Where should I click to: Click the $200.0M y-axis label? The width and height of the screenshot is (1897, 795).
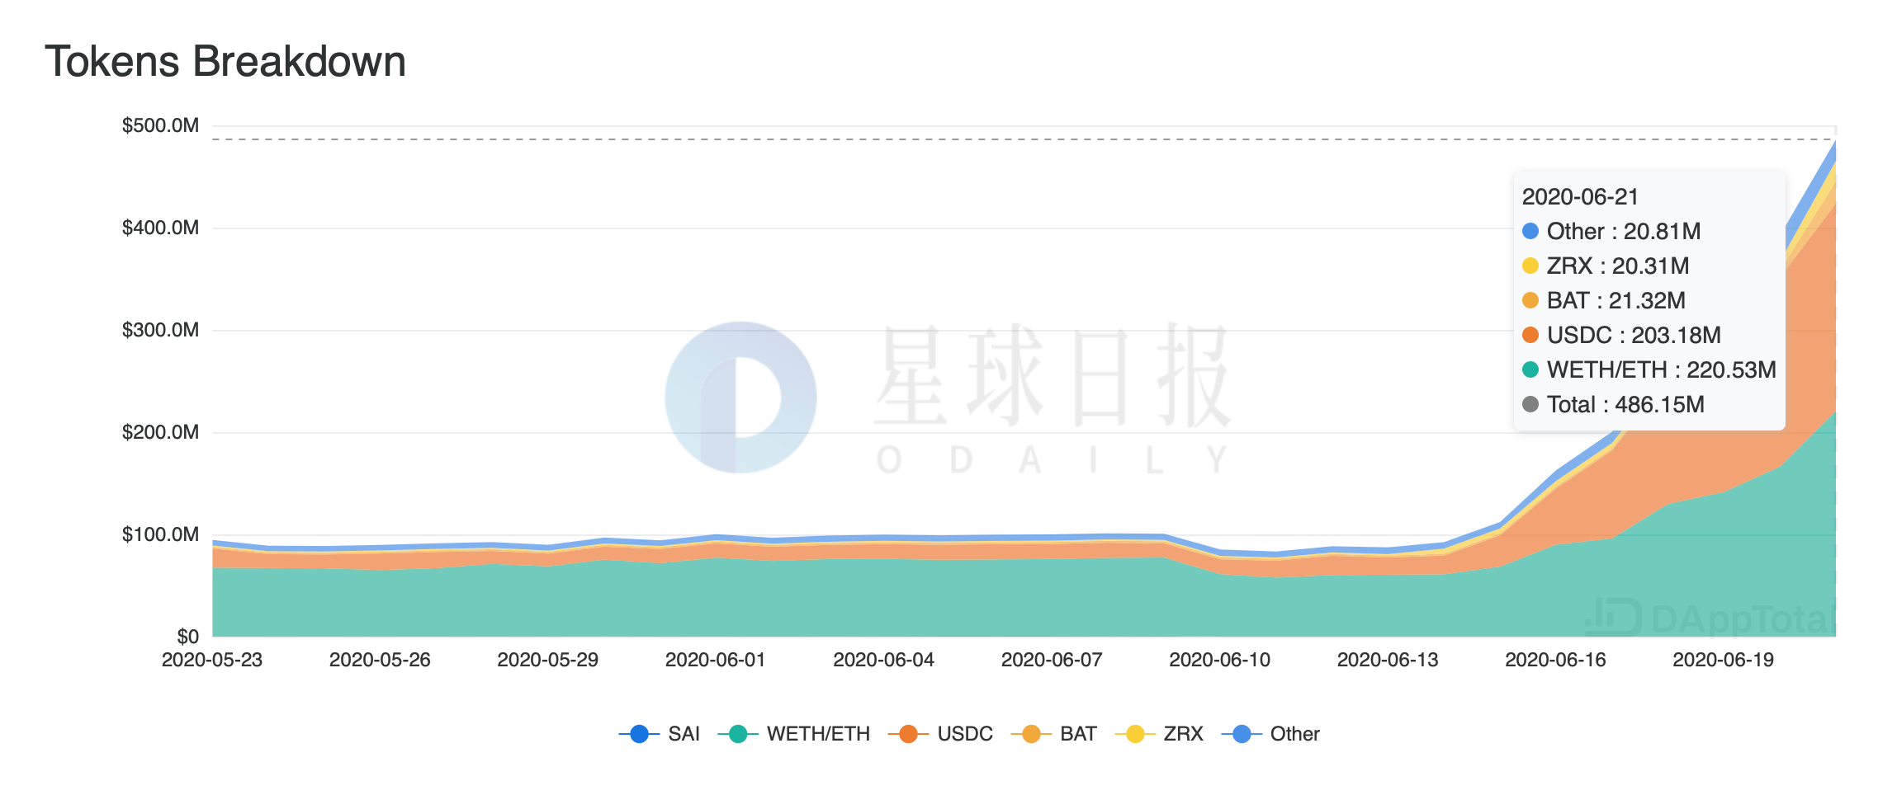coord(160,432)
